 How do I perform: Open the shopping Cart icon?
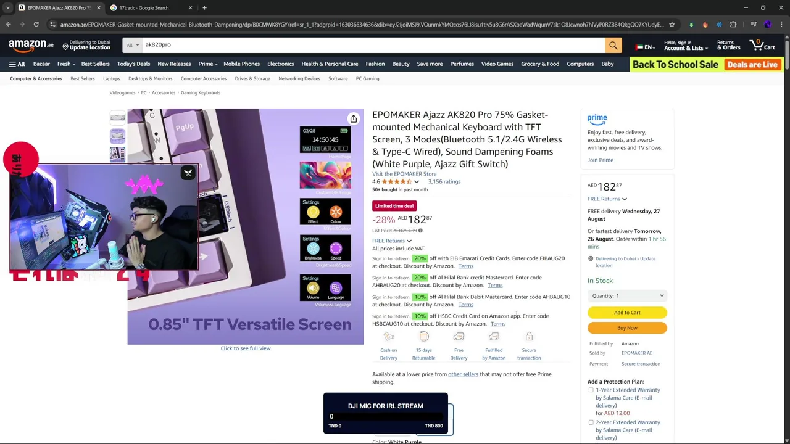pyautogui.click(x=762, y=45)
